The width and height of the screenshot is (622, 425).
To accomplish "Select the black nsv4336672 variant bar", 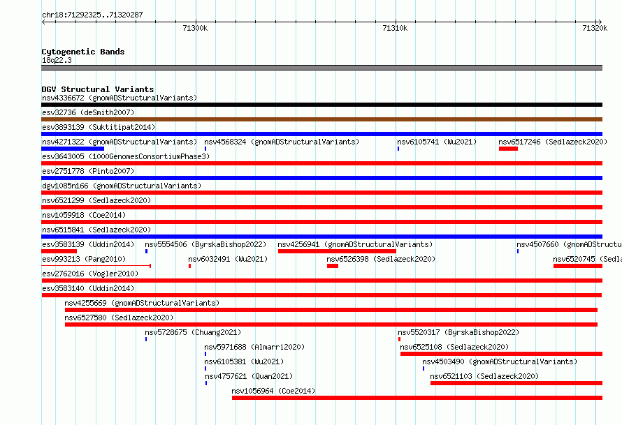I will 321,105.
